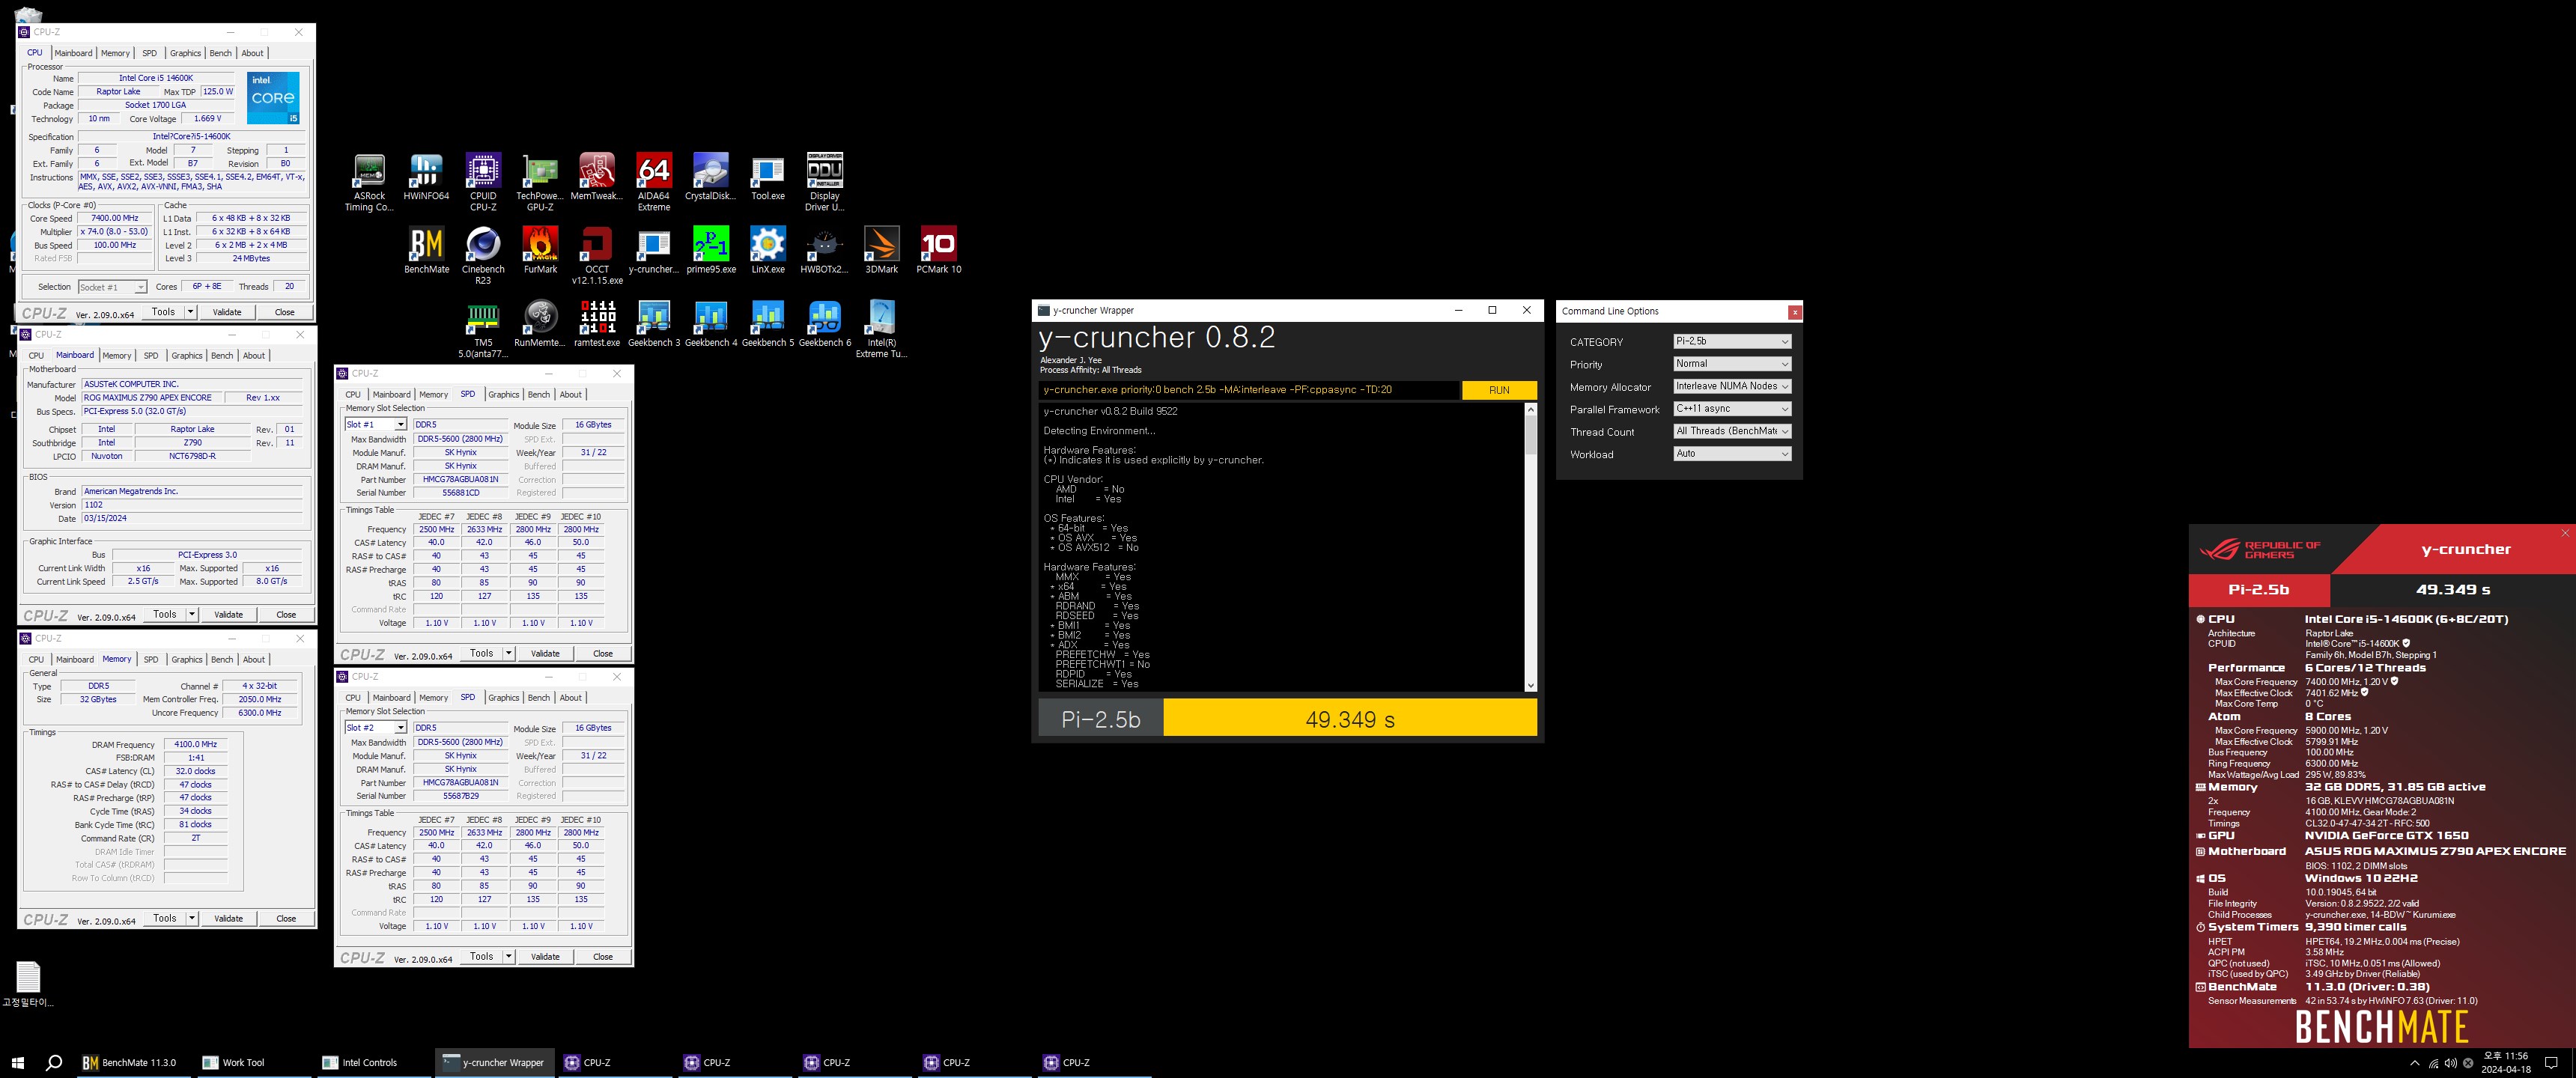The height and width of the screenshot is (1078, 2576).
Task: Open ASRock Timing Configurator desktop icon
Action: [x=369, y=182]
